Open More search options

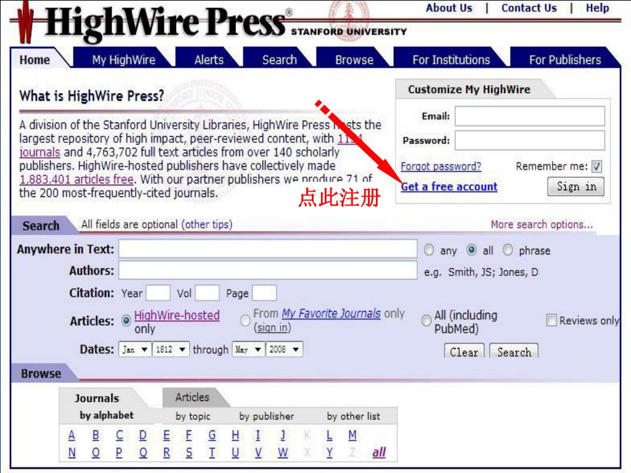(542, 224)
